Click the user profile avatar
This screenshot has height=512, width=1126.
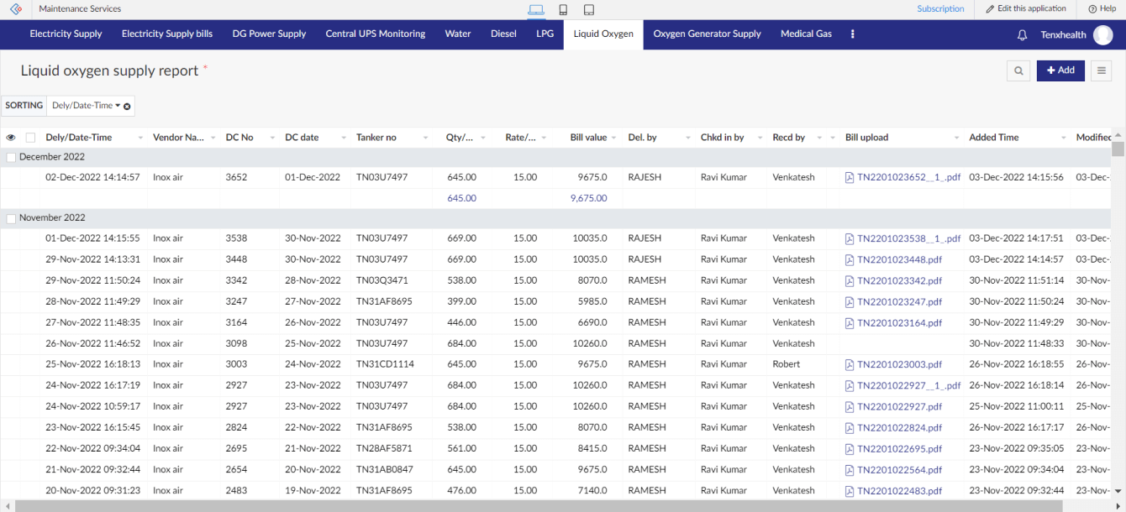click(1102, 35)
